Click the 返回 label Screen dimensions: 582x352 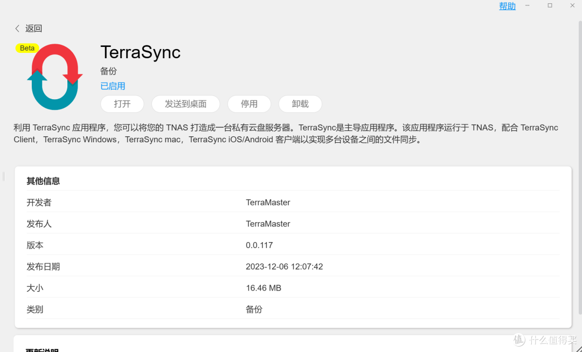tap(34, 29)
